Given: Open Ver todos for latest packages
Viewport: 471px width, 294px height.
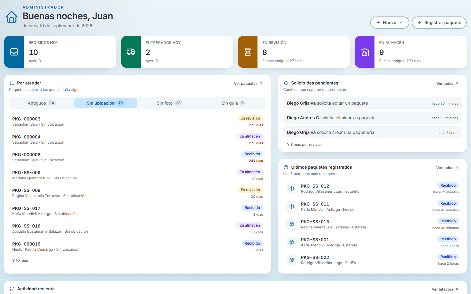Looking at the screenshot, I should click(447, 168).
